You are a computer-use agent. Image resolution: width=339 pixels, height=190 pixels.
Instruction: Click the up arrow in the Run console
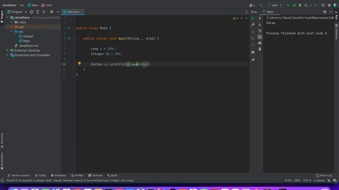tap(260, 18)
